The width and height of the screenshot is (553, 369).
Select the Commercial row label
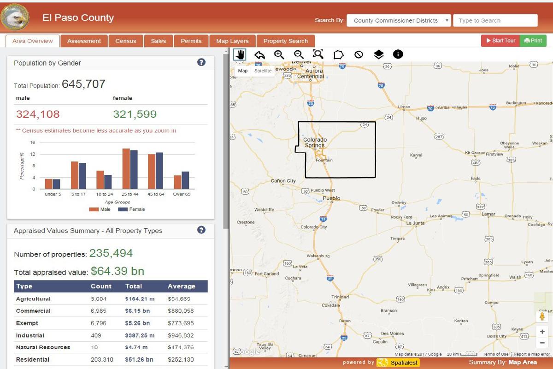click(x=33, y=311)
